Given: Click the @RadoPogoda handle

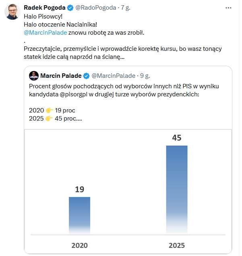Looking at the screenshot, I should coord(94,8).
